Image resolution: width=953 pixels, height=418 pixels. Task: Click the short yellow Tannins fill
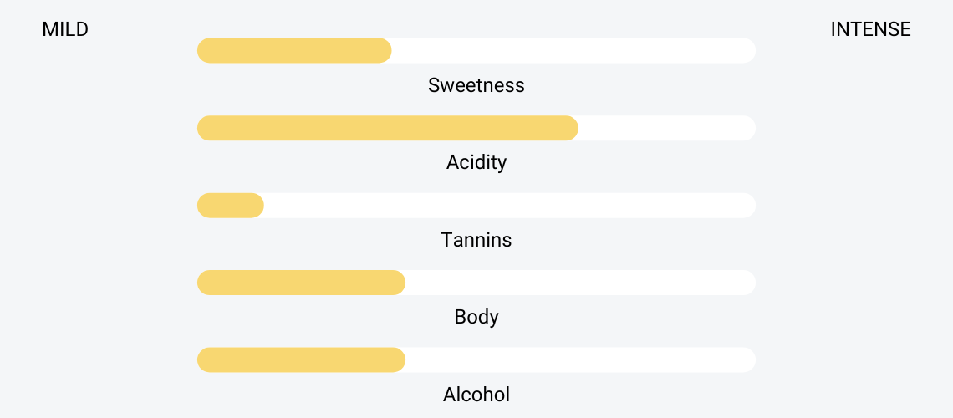click(x=231, y=206)
